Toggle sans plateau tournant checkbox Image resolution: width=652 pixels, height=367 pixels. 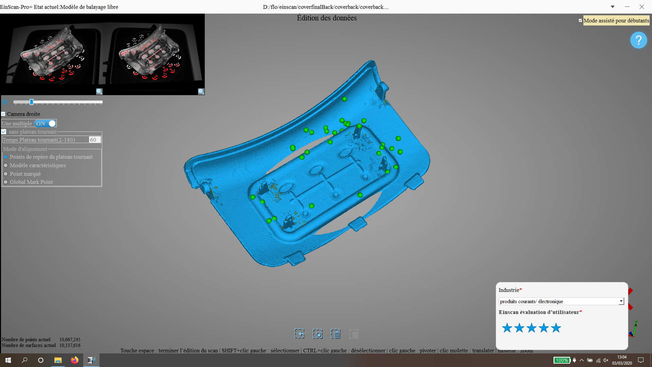click(4, 132)
